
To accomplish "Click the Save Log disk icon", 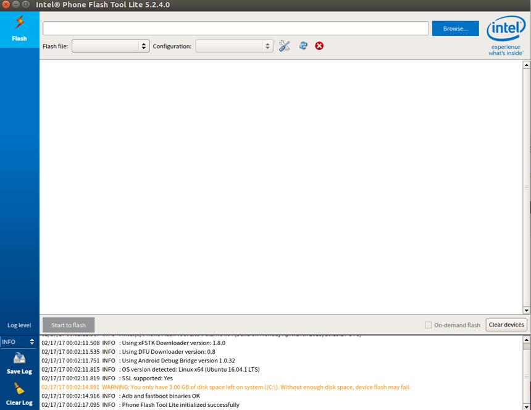I will [19, 358].
